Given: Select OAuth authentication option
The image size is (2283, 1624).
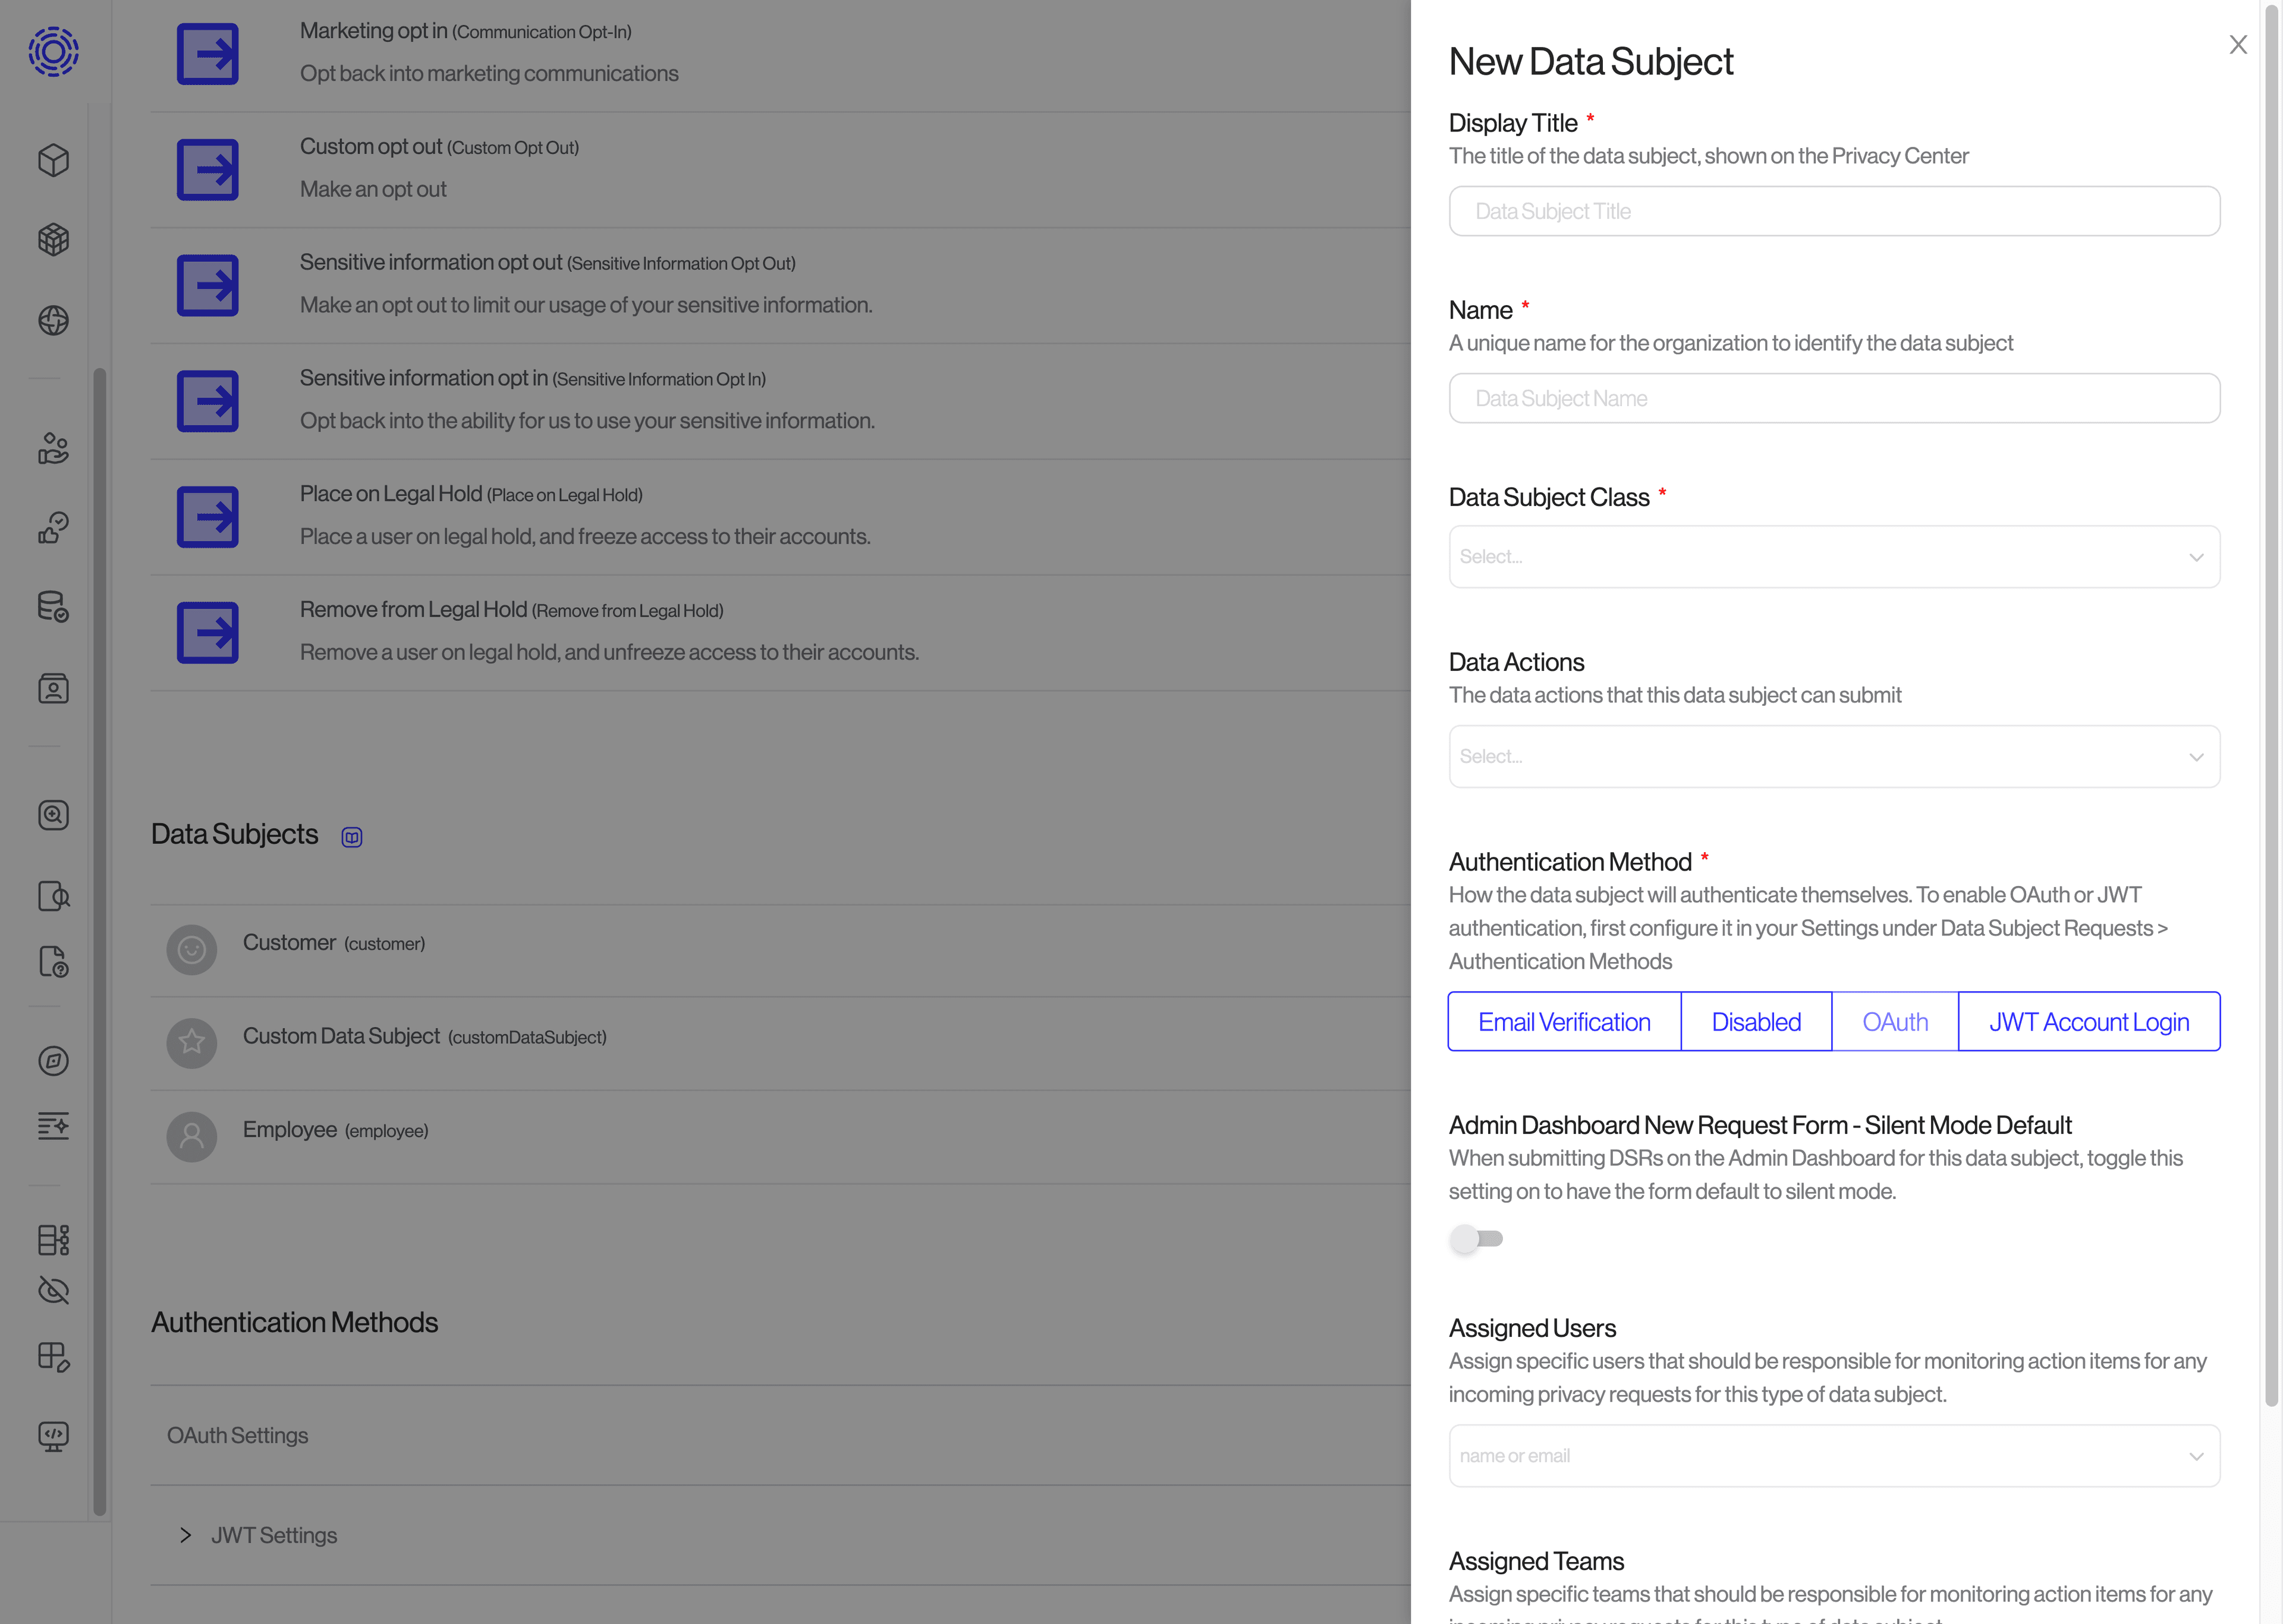Looking at the screenshot, I should 1894,1021.
